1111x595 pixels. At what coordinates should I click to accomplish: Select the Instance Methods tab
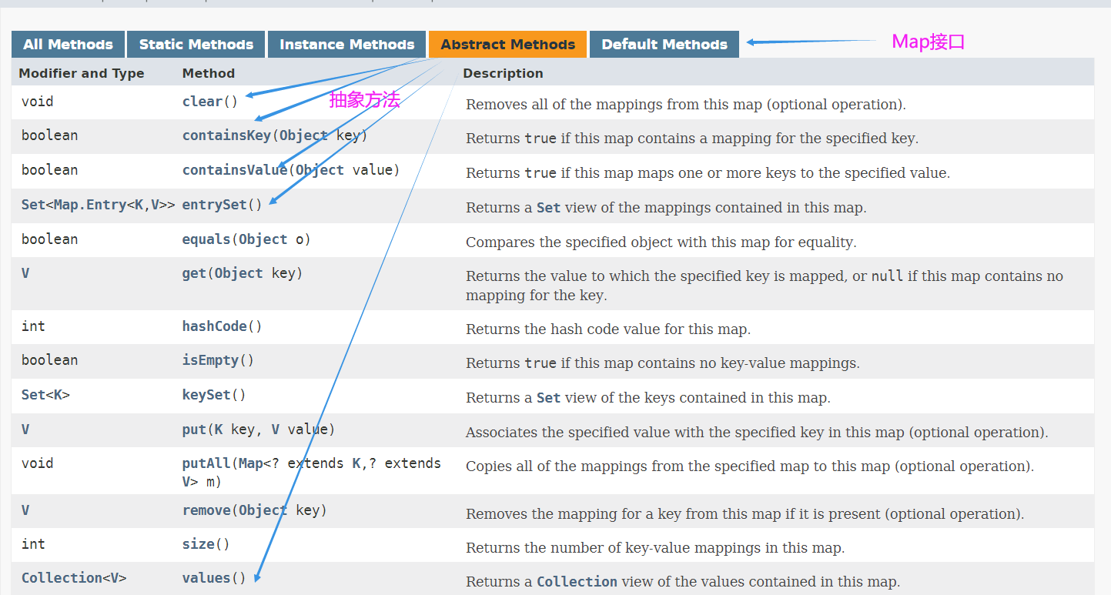[x=346, y=44]
